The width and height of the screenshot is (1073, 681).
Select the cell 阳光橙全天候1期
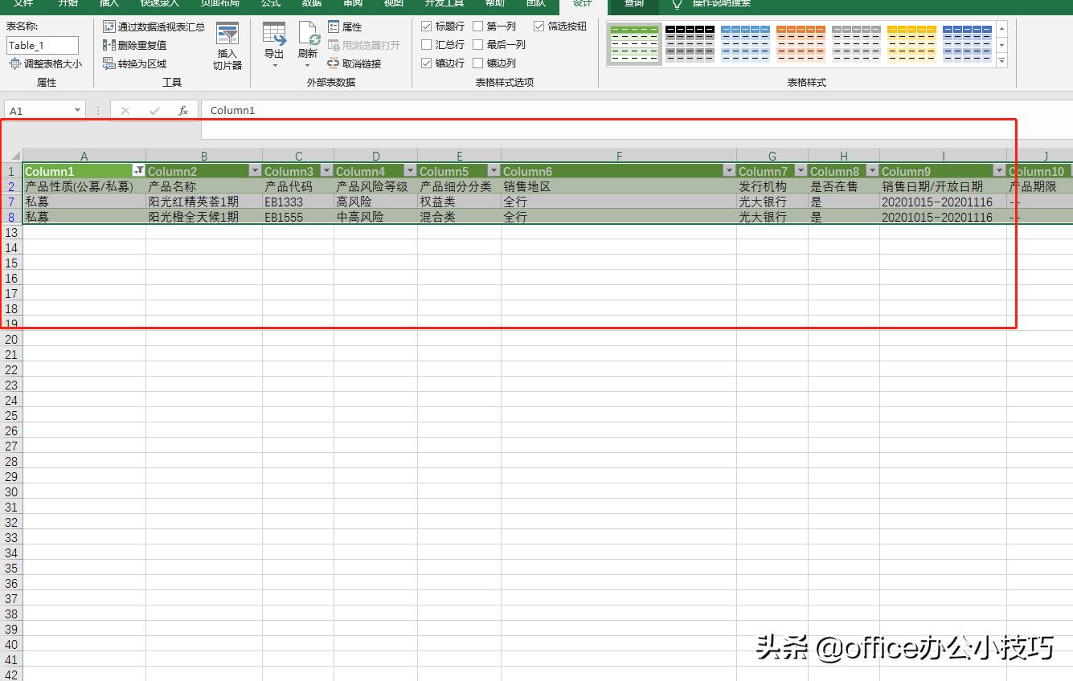tap(204, 217)
